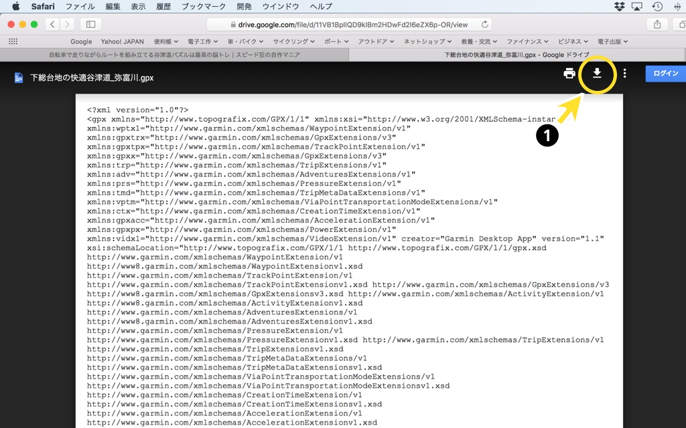Open the favorites grid icon

pyautogui.click(x=13, y=41)
